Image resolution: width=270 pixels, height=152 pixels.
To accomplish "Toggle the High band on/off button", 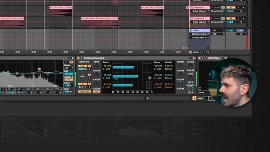I will (83, 66).
